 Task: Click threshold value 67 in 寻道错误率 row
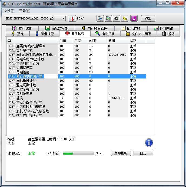(x=91, y=68)
